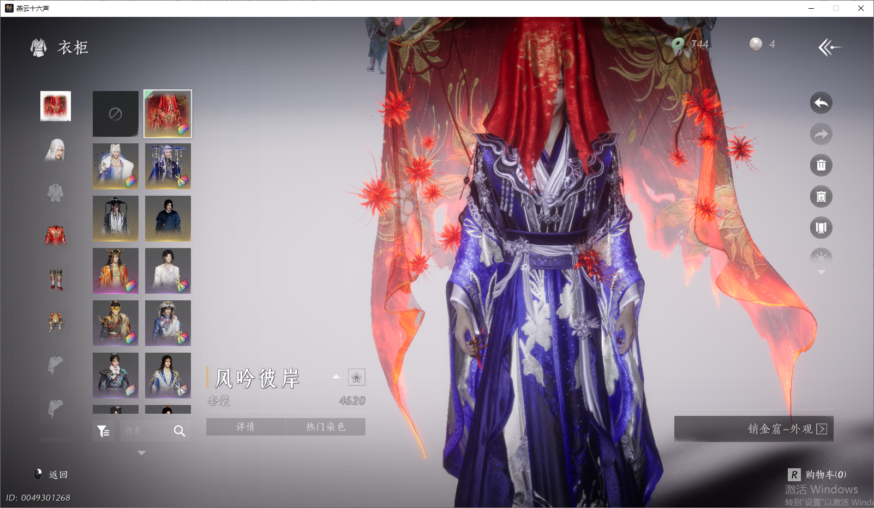Screen dimensions: 874x508
Task: Go to 销金窟-外观 shop
Action: pyautogui.click(x=753, y=429)
